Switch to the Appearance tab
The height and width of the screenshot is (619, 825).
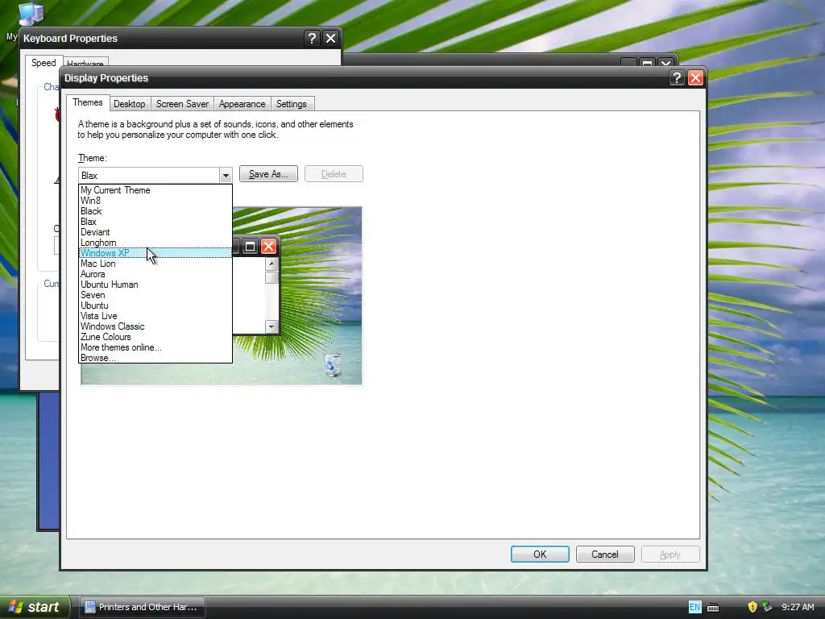(242, 104)
